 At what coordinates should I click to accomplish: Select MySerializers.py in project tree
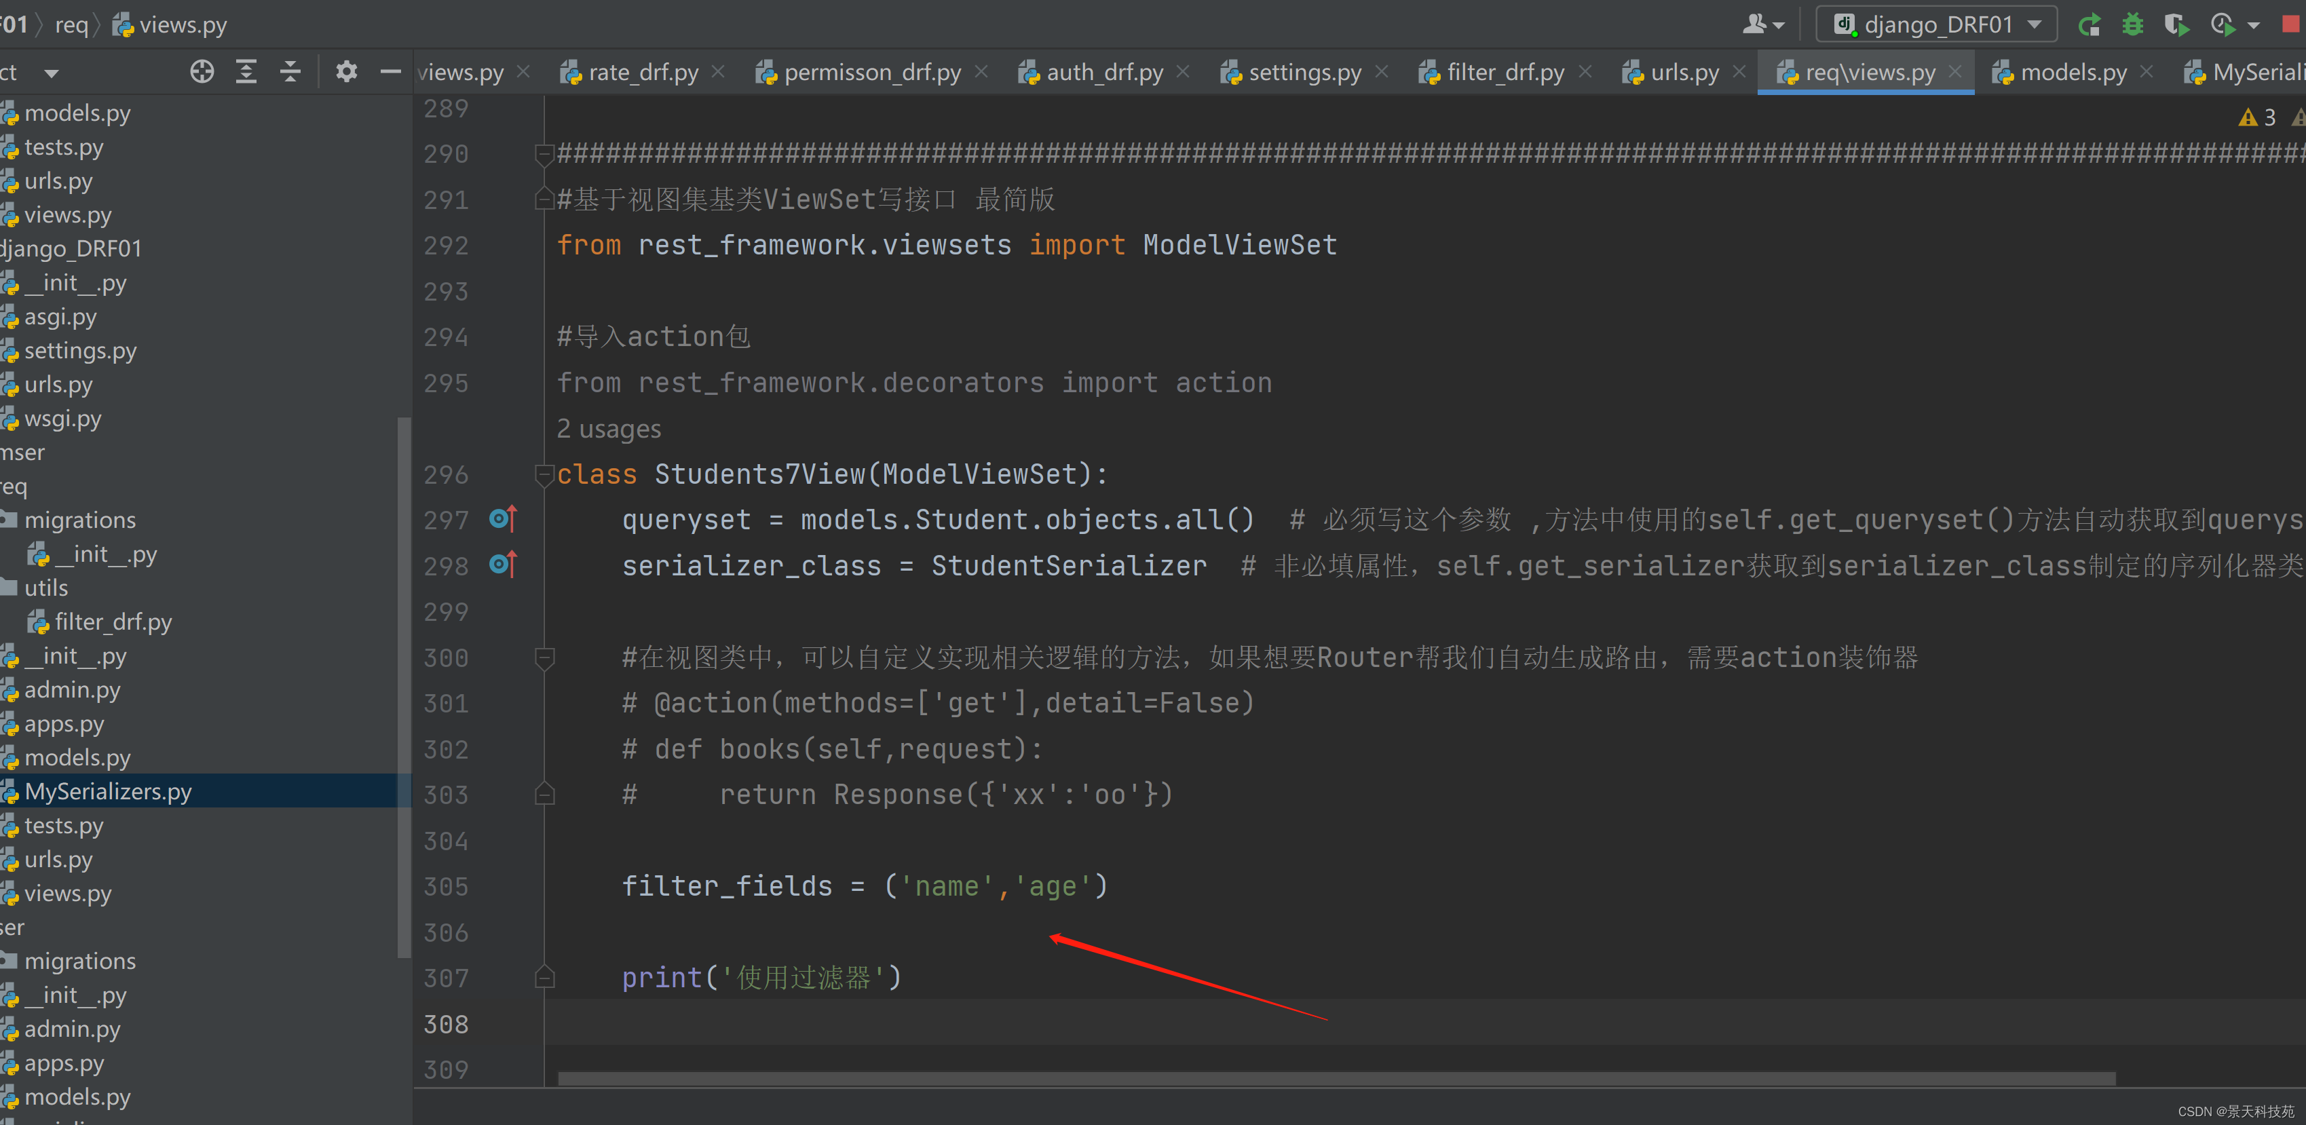[107, 791]
